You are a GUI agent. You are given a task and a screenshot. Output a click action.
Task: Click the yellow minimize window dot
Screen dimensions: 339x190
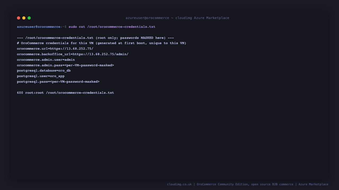24,18
